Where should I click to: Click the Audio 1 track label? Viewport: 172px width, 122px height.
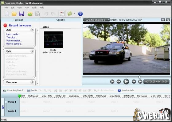click(12, 111)
